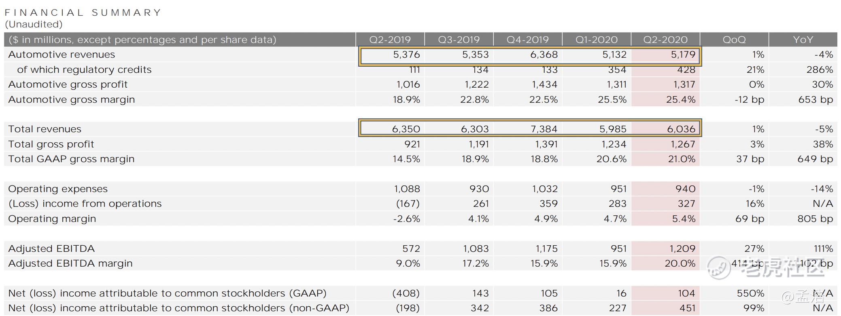The width and height of the screenshot is (841, 316).
Task: Click the Q2-2020 GAAP net income value 104
Action: tap(686, 293)
